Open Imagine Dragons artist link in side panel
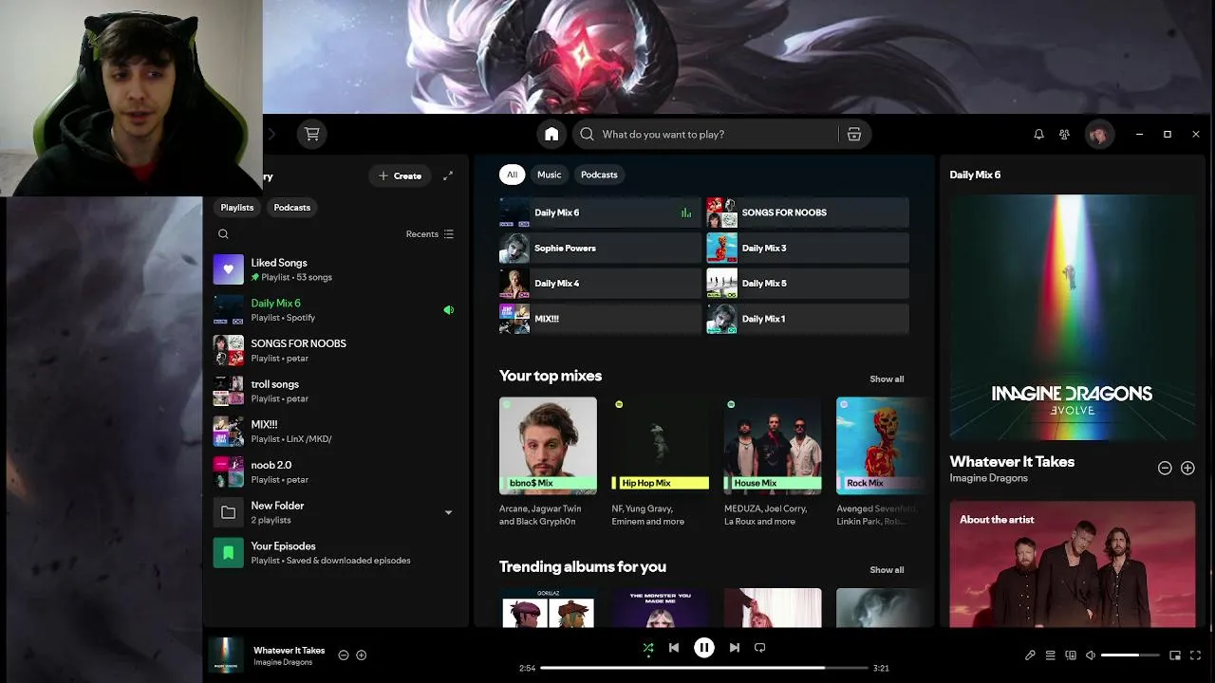1215x683 pixels. tap(989, 478)
